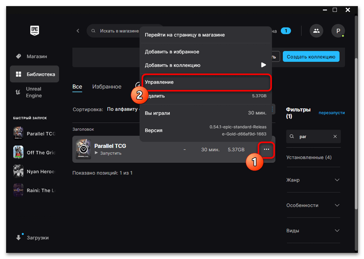
Task: Click the Запустить launch button for Parallel TCG
Action: tap(108, 153)
